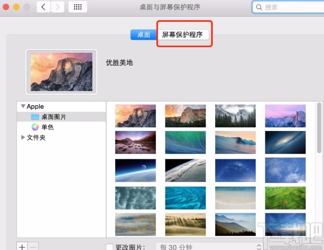Choose the green Mavericks wave thumbnail
Screen dimensions: 324x250
(185, 142)
